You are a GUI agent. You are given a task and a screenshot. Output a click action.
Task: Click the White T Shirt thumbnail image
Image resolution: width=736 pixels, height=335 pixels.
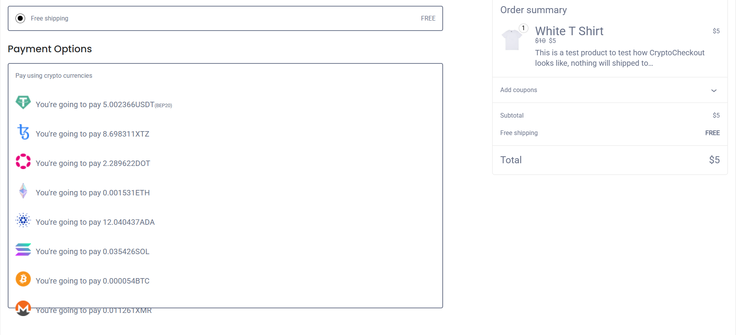tap(512, 40)
